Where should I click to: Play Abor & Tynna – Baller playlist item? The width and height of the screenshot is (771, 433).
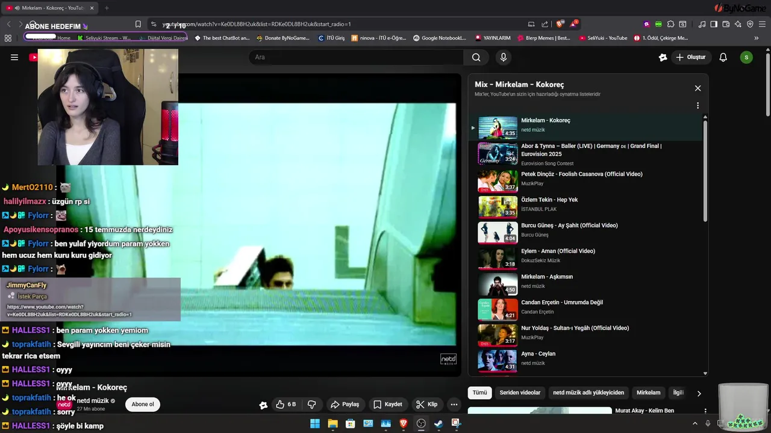click(x=584, y=154)
